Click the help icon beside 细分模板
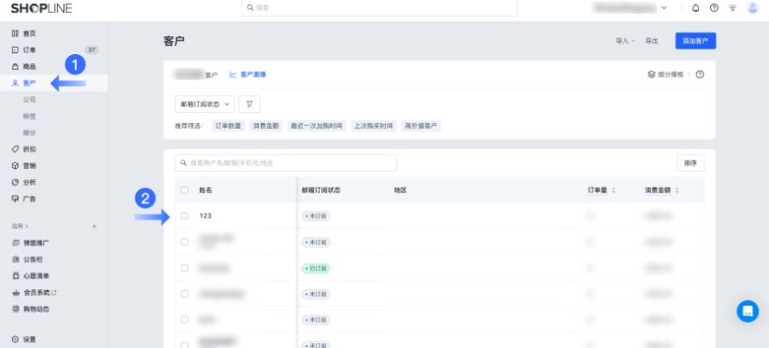 pos(700,75)
